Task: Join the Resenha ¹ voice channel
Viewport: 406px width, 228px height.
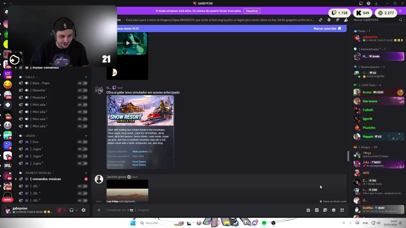Action: (x=53, y=90)
